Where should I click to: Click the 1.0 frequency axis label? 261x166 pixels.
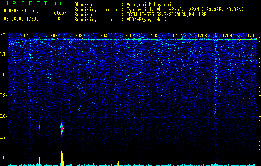click(x=3, y=75)
